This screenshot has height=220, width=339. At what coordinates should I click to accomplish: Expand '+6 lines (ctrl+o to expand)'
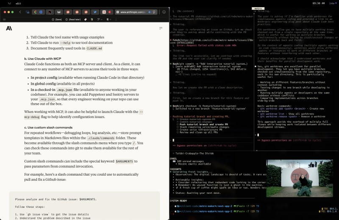click(x=196, y=74)
